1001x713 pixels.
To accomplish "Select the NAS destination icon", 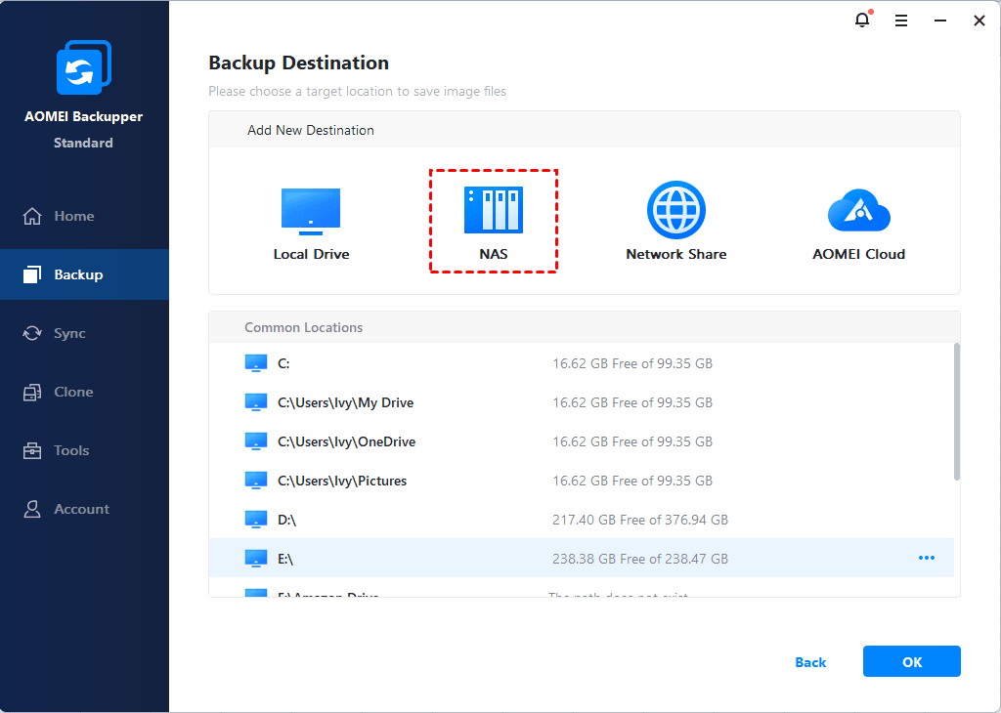I will 493,210.
